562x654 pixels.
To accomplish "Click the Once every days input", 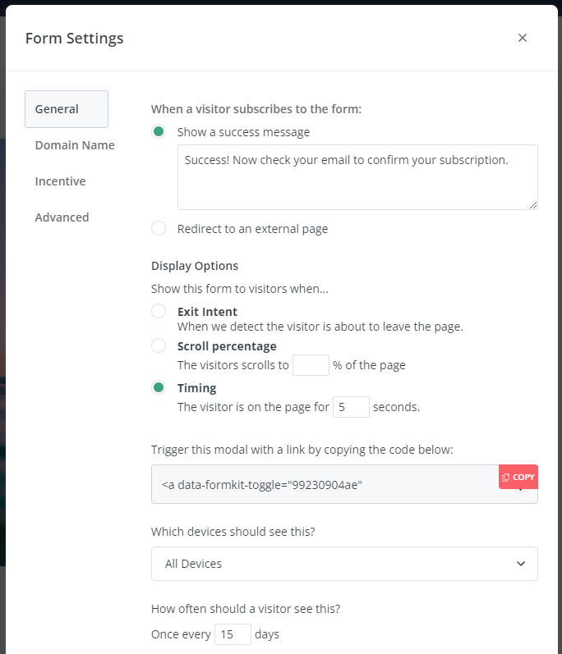I will coord(233,634).
